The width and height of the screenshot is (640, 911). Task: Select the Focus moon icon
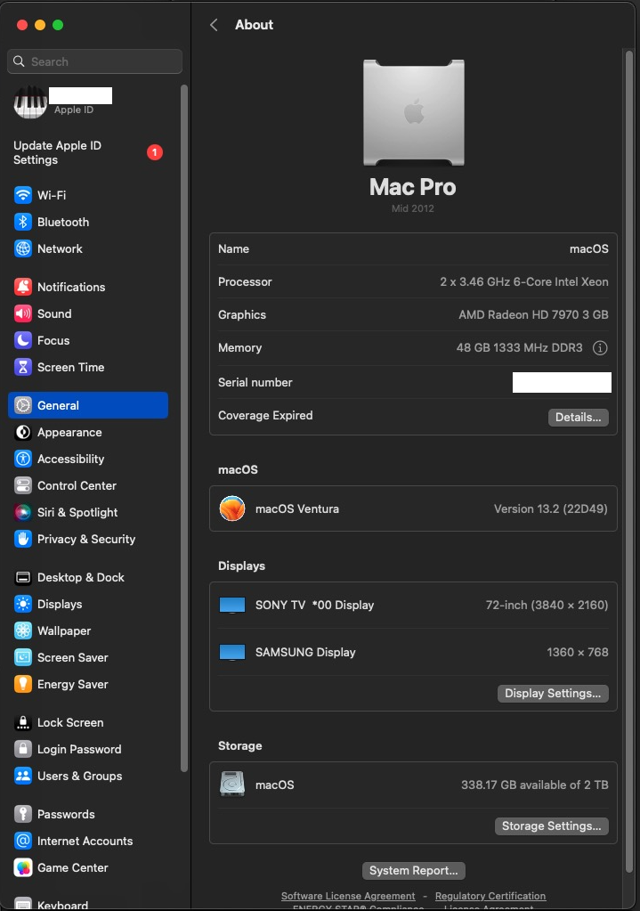[x=22, y=340]
